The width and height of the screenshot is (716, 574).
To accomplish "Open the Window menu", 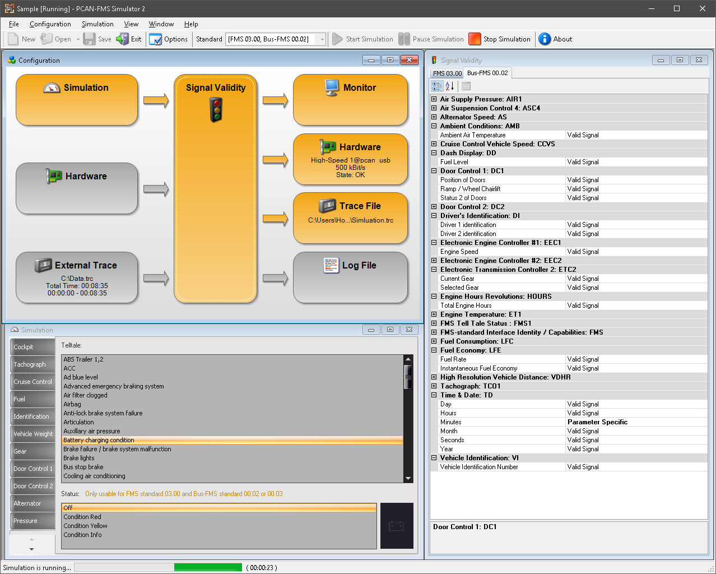I will [161, 24].
